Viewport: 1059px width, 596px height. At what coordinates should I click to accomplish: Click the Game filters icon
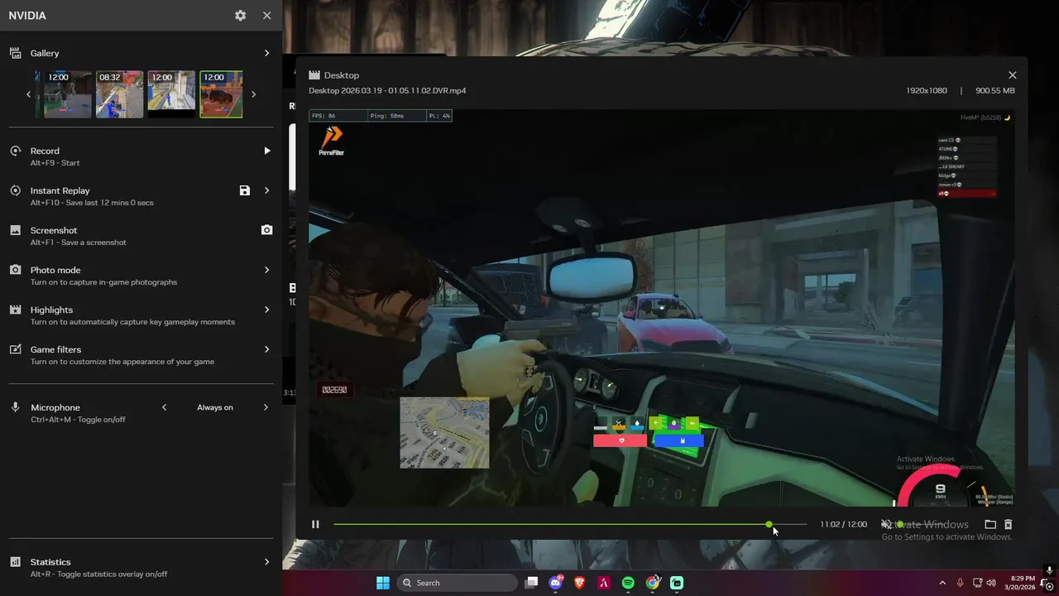(x=15, y=349)
